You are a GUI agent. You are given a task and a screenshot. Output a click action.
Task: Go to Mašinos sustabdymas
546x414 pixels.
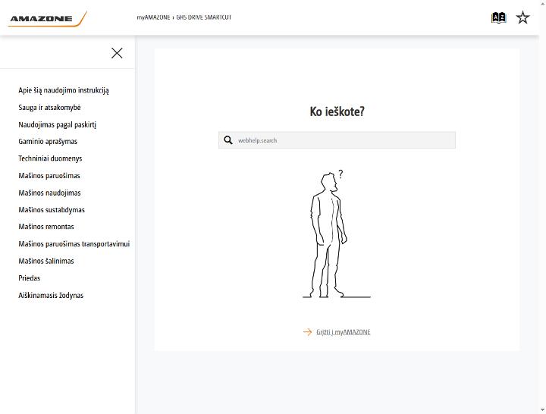[x=52, y=210]
